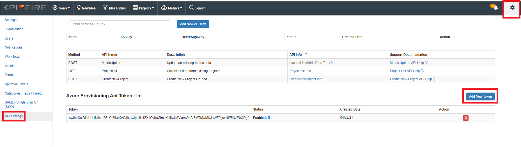Screen dimensions: 521x147
Task: Open Workflows in the sidebar
Action: coord(12,57)
